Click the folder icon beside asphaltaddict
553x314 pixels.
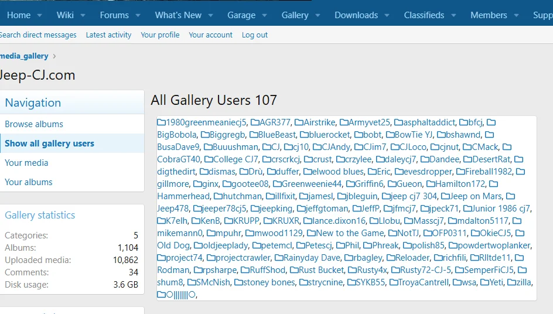[x=398, y=122]
